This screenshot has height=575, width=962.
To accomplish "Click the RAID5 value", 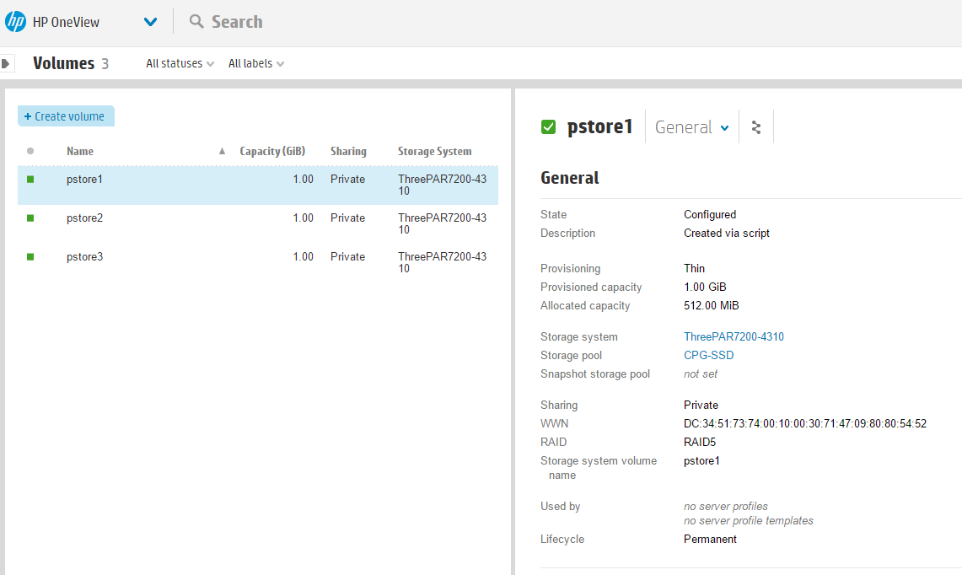I will tap(700, 442).
